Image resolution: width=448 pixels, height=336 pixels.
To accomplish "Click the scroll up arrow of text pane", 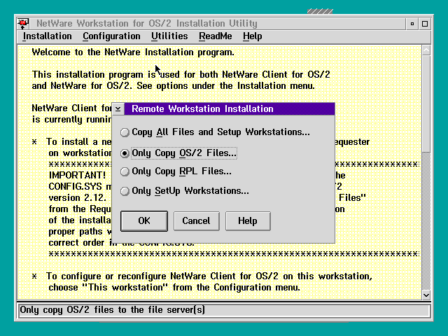I will [426, 50].
